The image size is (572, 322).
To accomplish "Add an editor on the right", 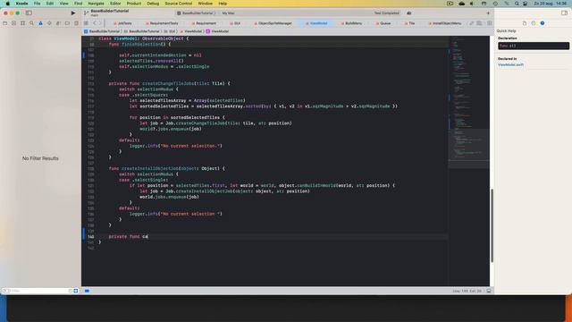I will pyautogui.click(x=489, y=23).
